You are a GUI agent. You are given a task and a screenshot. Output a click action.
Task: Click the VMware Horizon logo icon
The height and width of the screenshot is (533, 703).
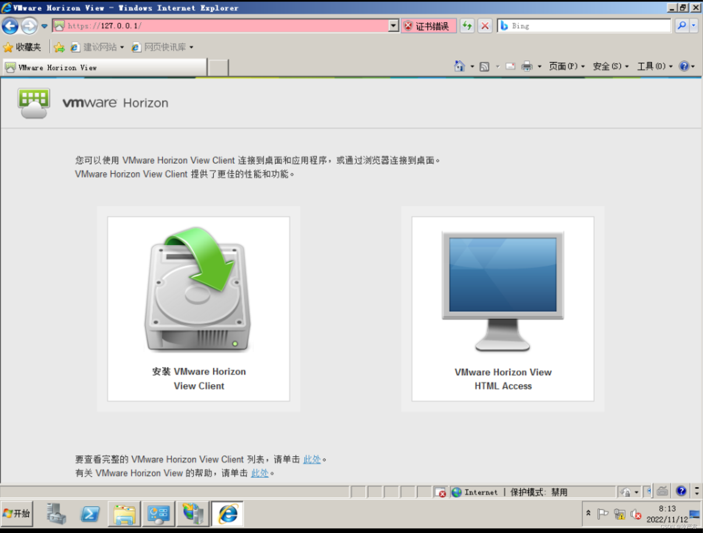[34, 103]
